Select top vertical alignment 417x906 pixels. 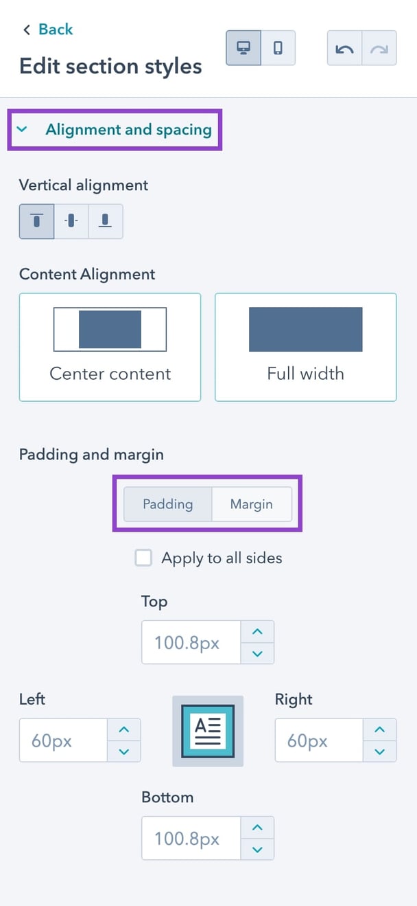point(36,221)
